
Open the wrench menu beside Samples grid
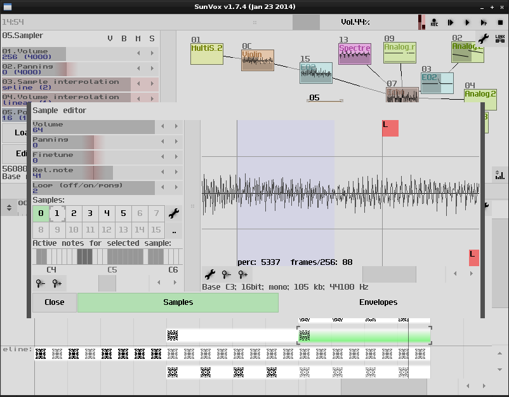(x=174, y=213)
